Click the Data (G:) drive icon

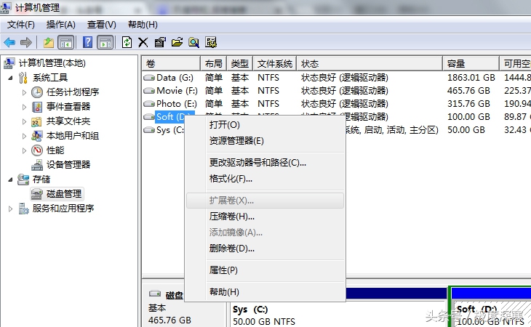point(149,78)
